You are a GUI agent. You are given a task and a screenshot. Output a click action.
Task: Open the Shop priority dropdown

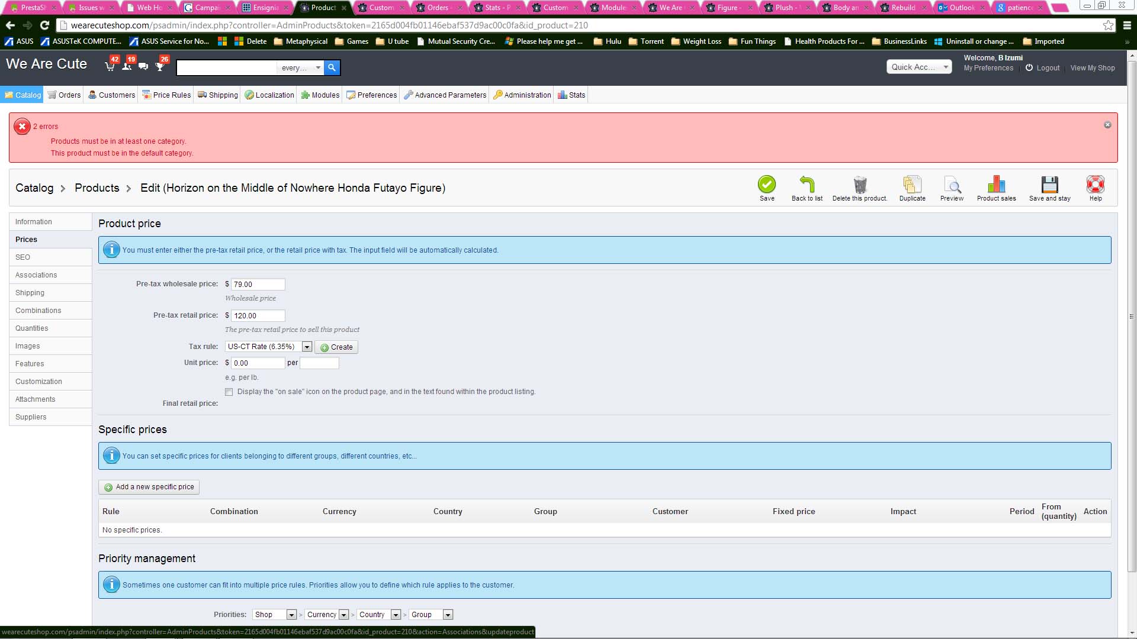click(275, 615)
